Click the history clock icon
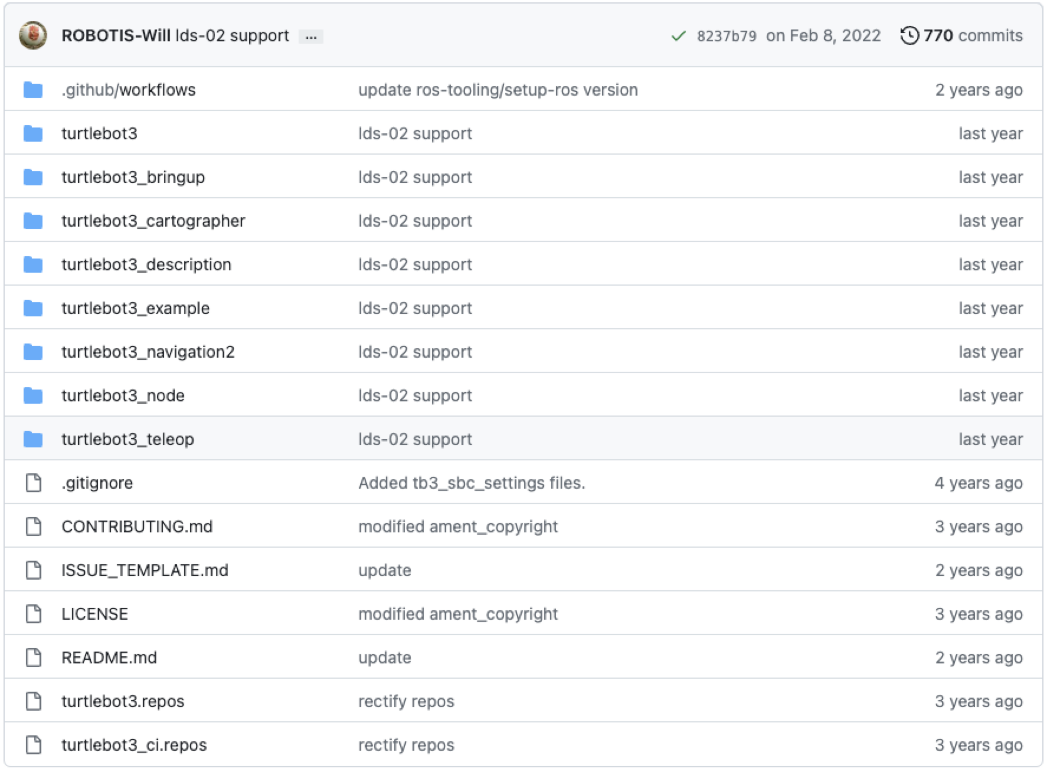Screen dimensions: 1047x772 point(910,35)
